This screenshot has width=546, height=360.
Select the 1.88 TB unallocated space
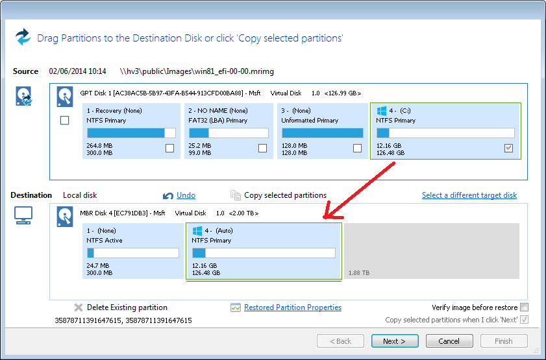tap(431, 251)
